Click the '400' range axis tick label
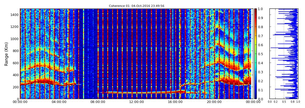The image size is (305, 108). [x=16, y=75]
